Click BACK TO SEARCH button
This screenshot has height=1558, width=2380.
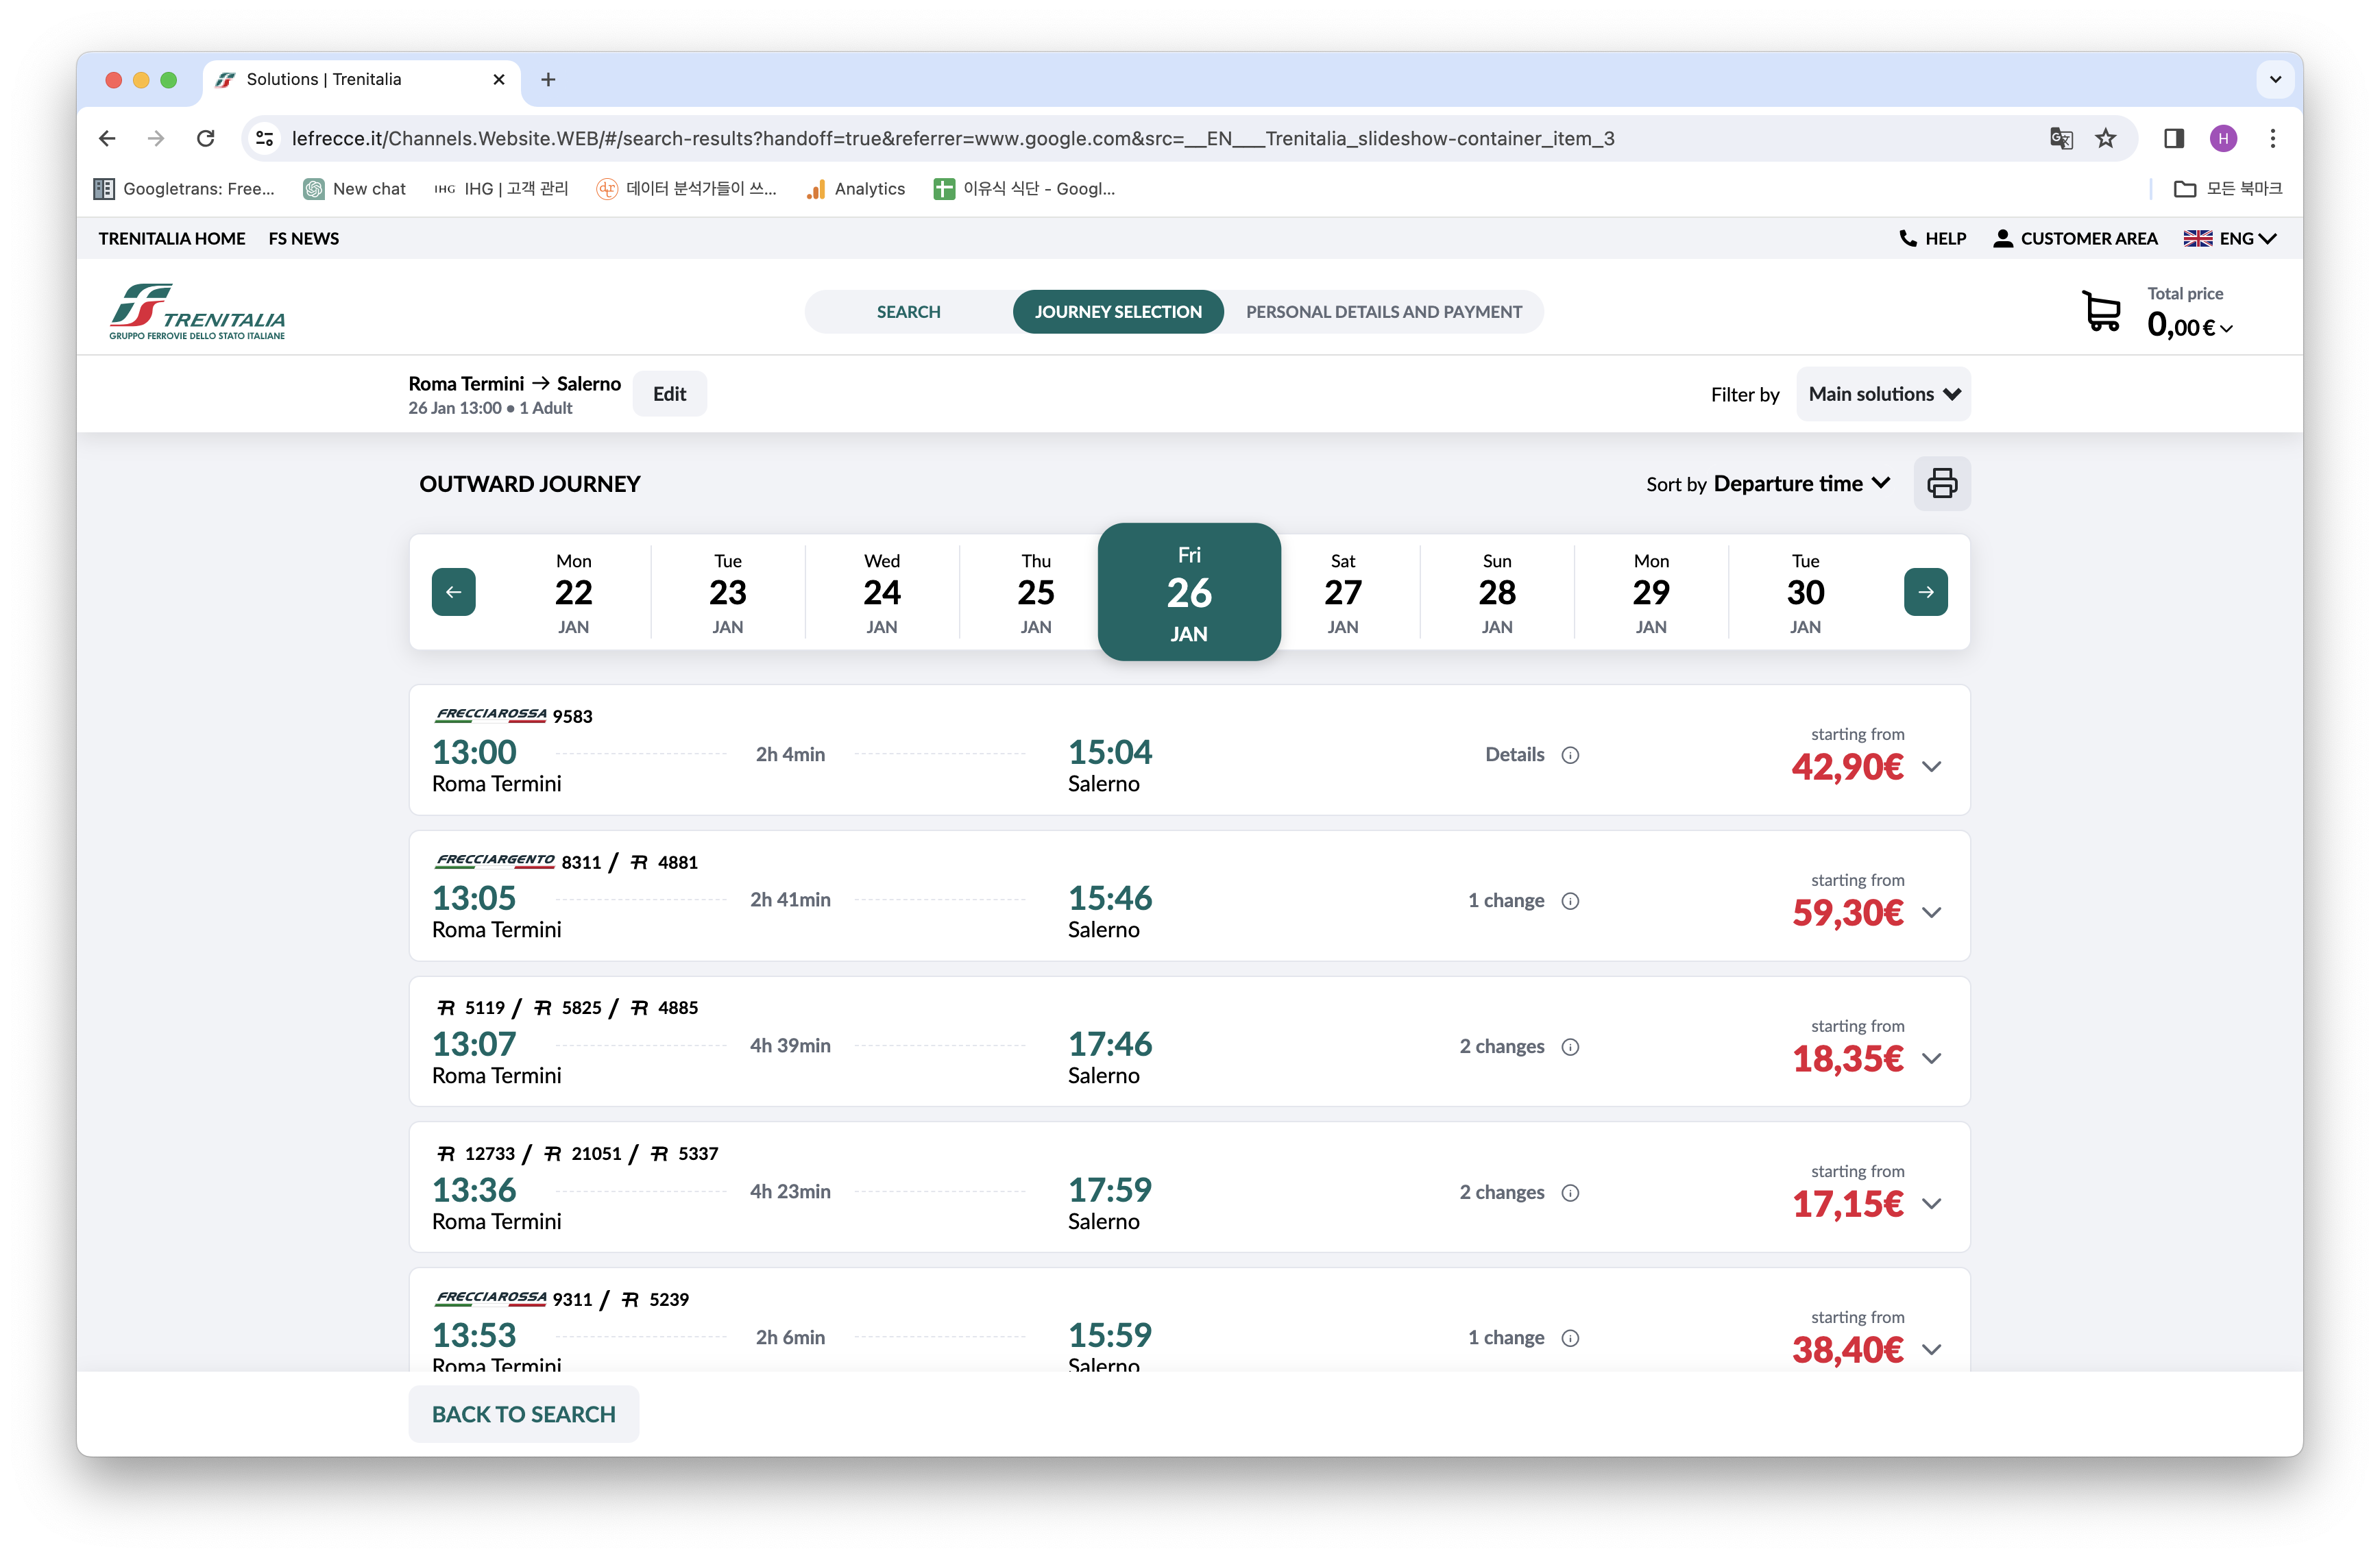(523, 1414)
